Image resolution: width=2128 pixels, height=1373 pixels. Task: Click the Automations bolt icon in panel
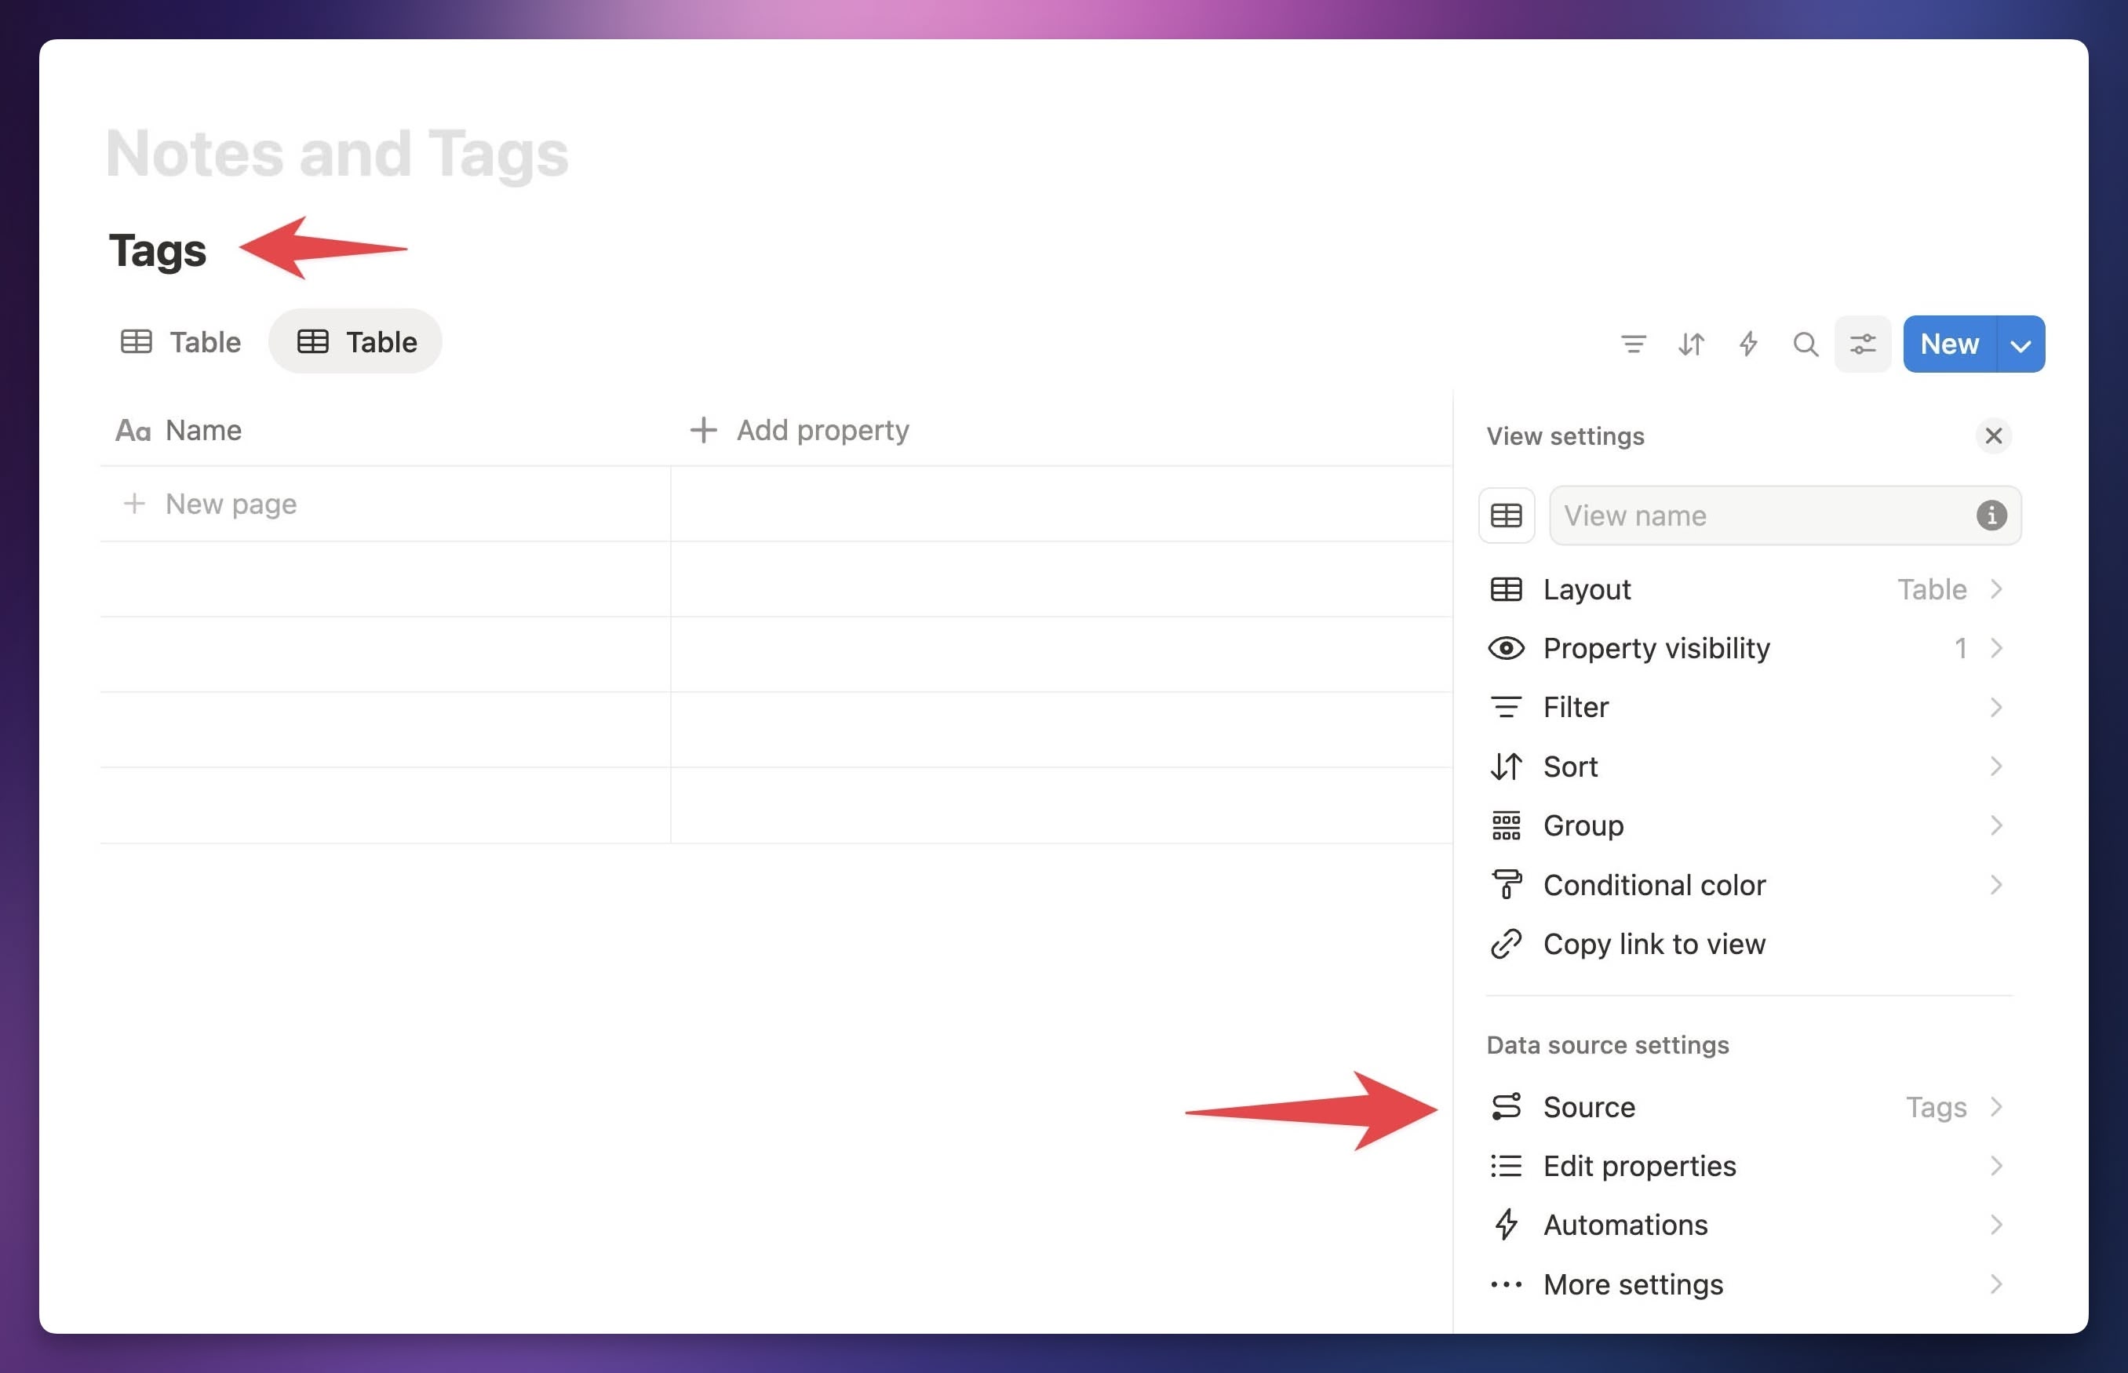point(1506,1225)
